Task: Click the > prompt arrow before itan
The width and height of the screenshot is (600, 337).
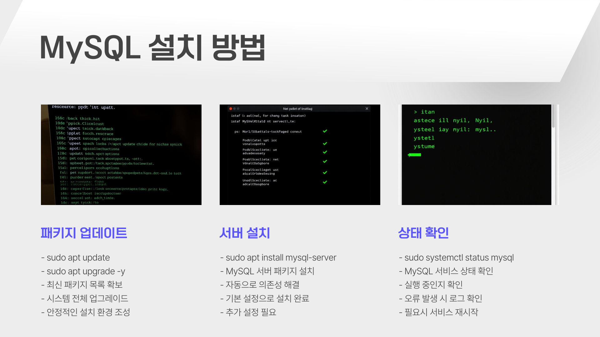Action: click(416, 112)
